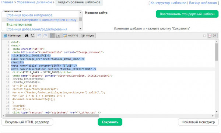Click the binoculars search icon
The height and width of the screenshot is (133, 221).
(27, 36)
